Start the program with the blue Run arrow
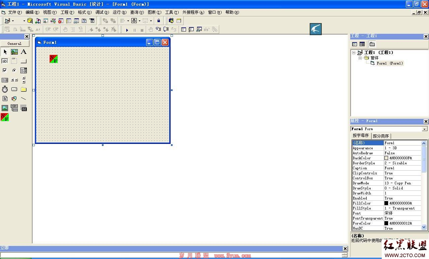Screen dimensions: 429x259 coord(127,30)
